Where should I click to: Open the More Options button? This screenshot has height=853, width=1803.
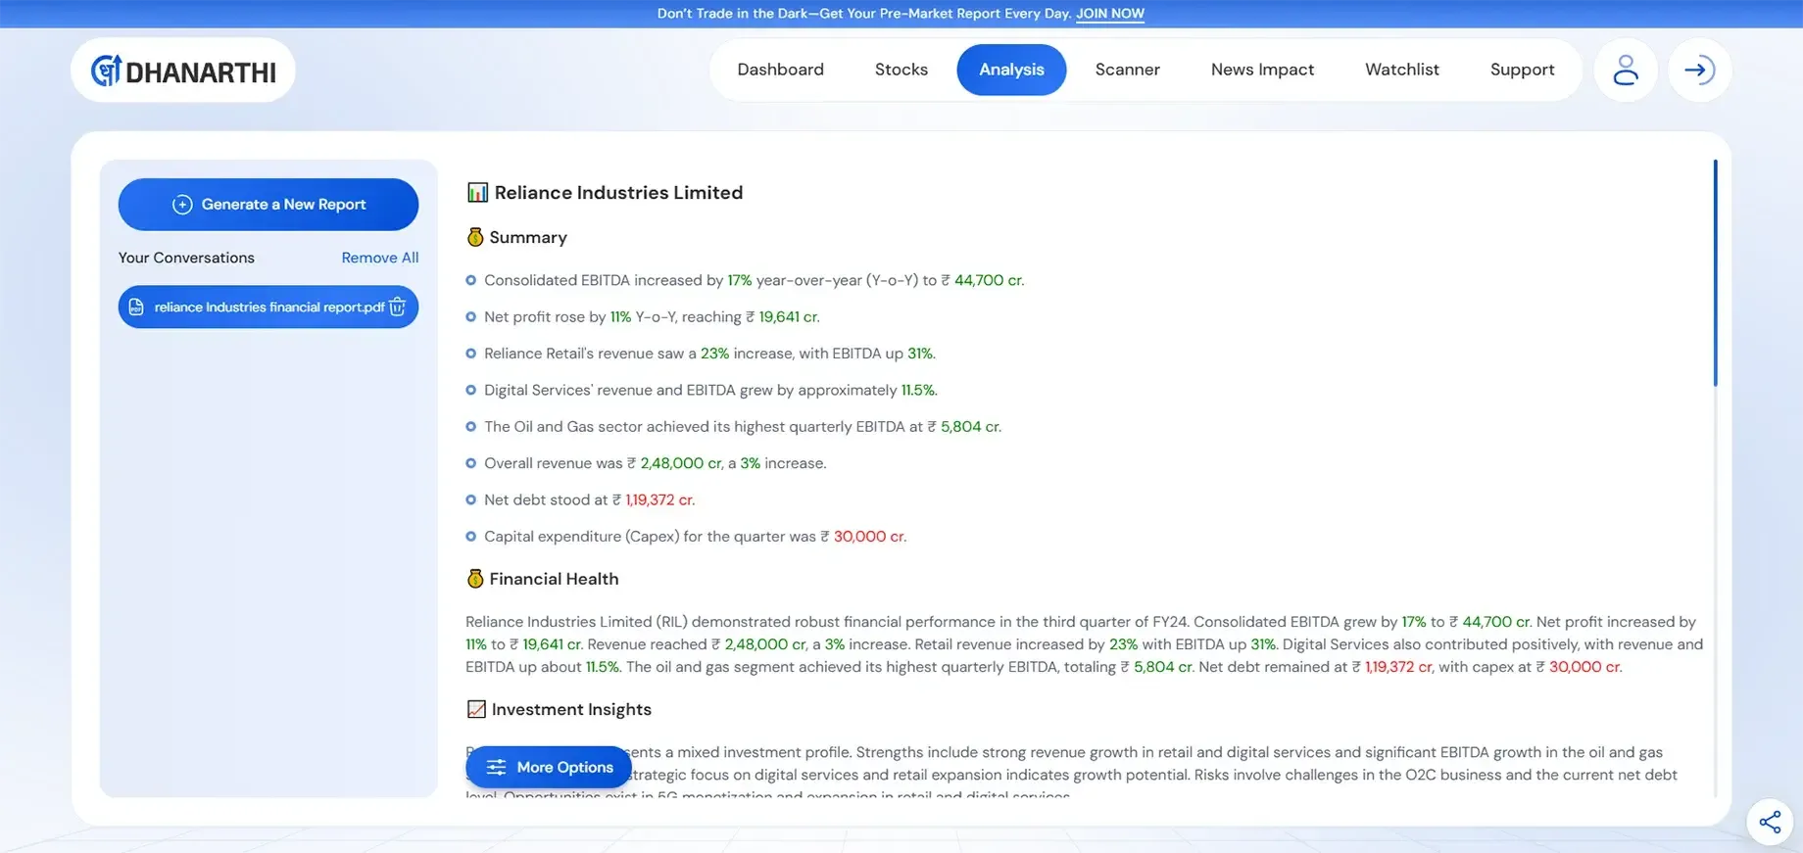pyautogui.click(x=549, y=767)
